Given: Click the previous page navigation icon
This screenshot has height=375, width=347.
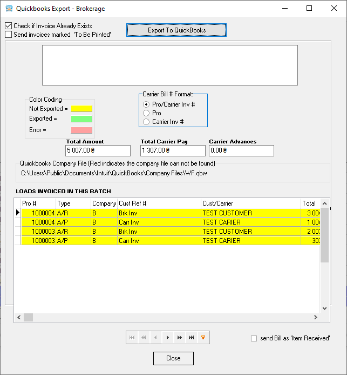Looking at the screenshot, I should coord(144,338).
